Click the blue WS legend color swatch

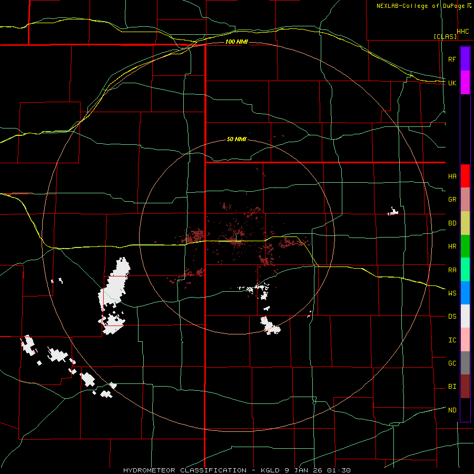click(465, 293)
